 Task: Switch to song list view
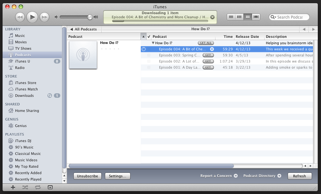click(x=231, y=17)
